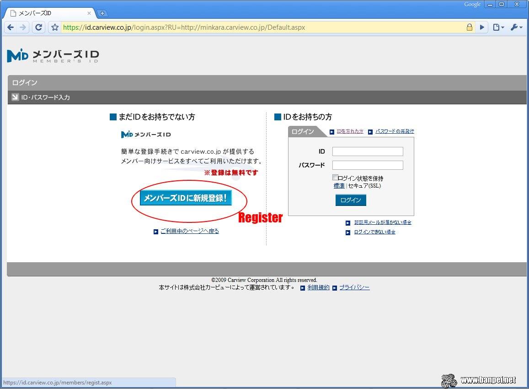This screenshot has height=389, width=529.
Task: Click the arrow bullet beside ご利用中のページへ戻る
Action: click(x=156, y=232)
